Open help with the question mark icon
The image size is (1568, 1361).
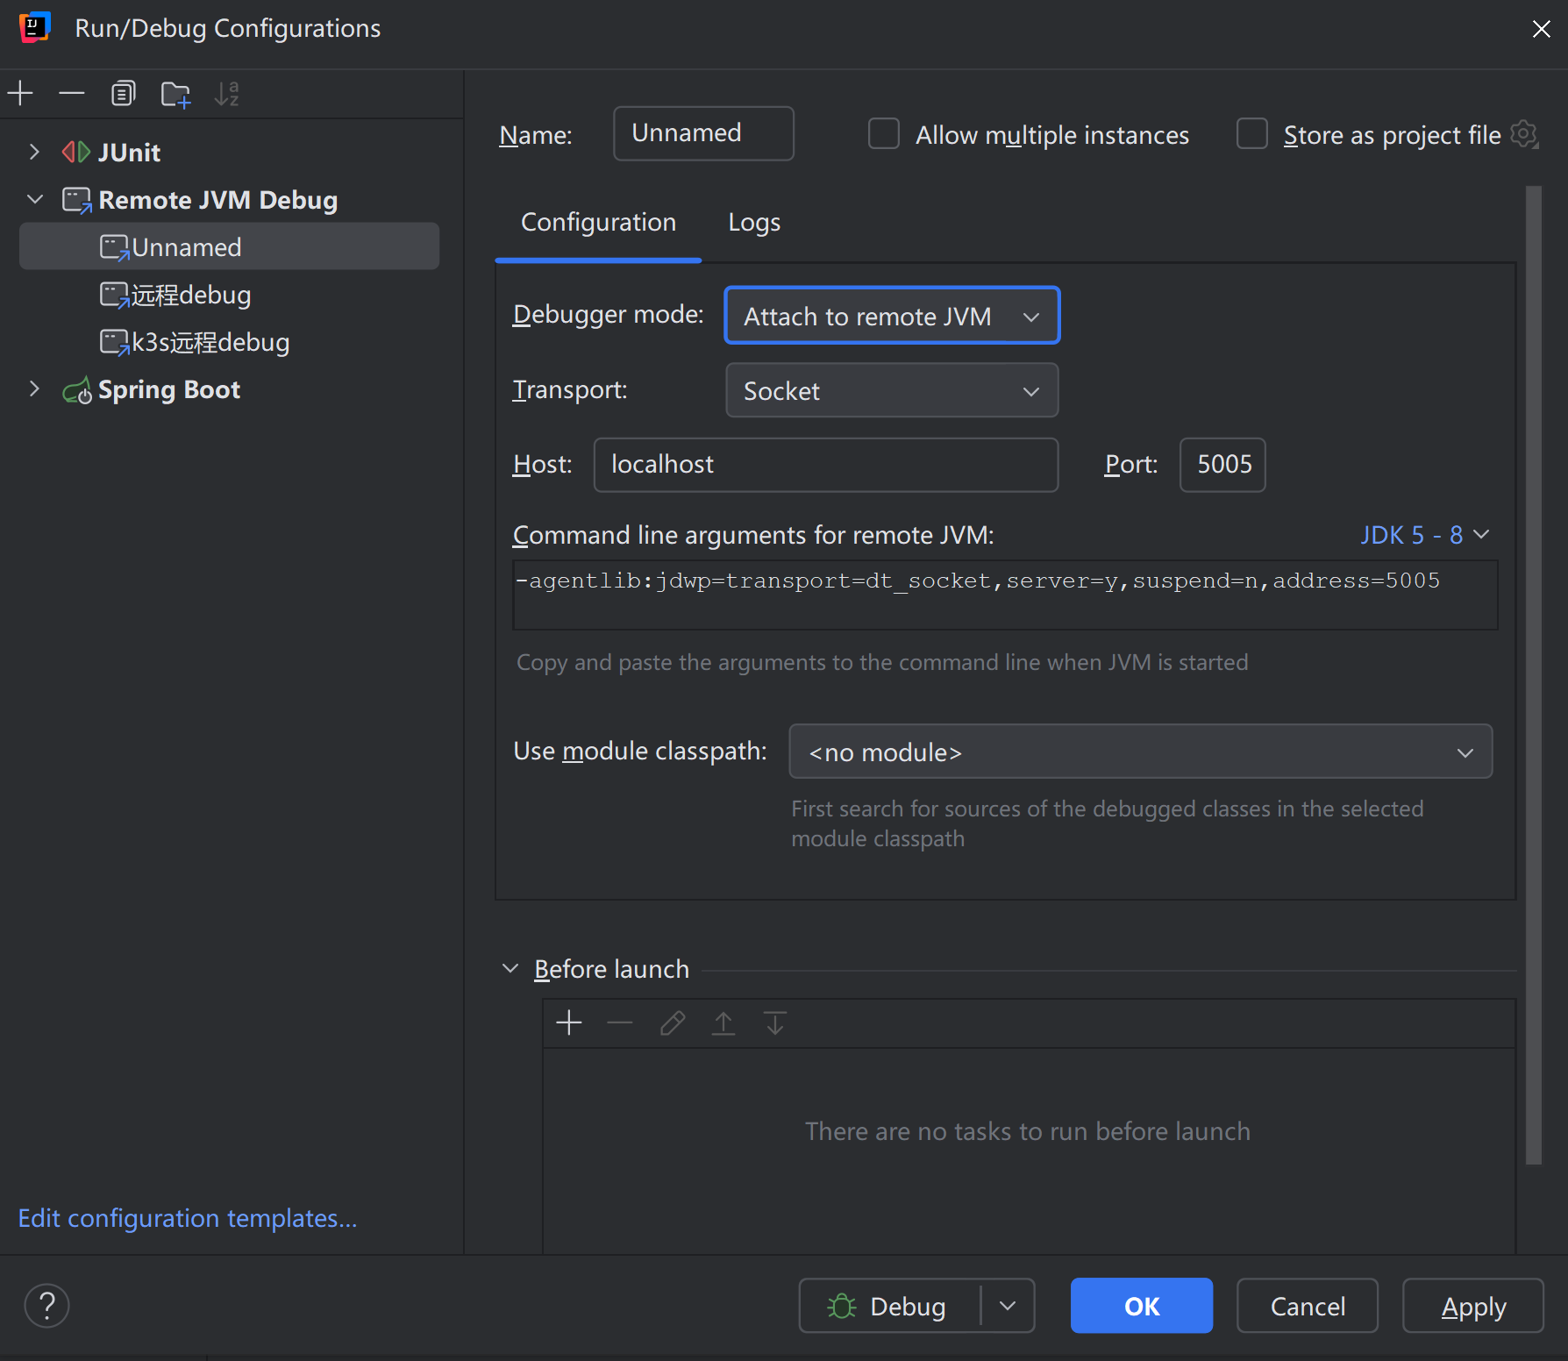pos(47,1306)
